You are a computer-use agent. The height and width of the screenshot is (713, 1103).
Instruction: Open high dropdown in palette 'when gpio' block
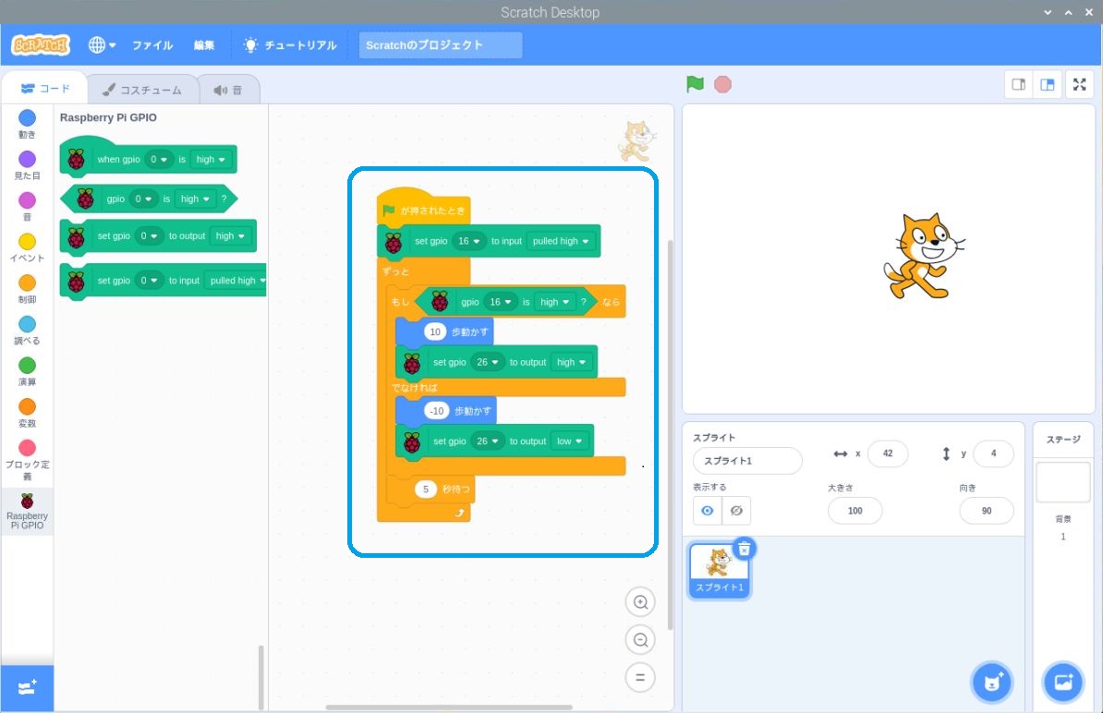coord(211,160)
